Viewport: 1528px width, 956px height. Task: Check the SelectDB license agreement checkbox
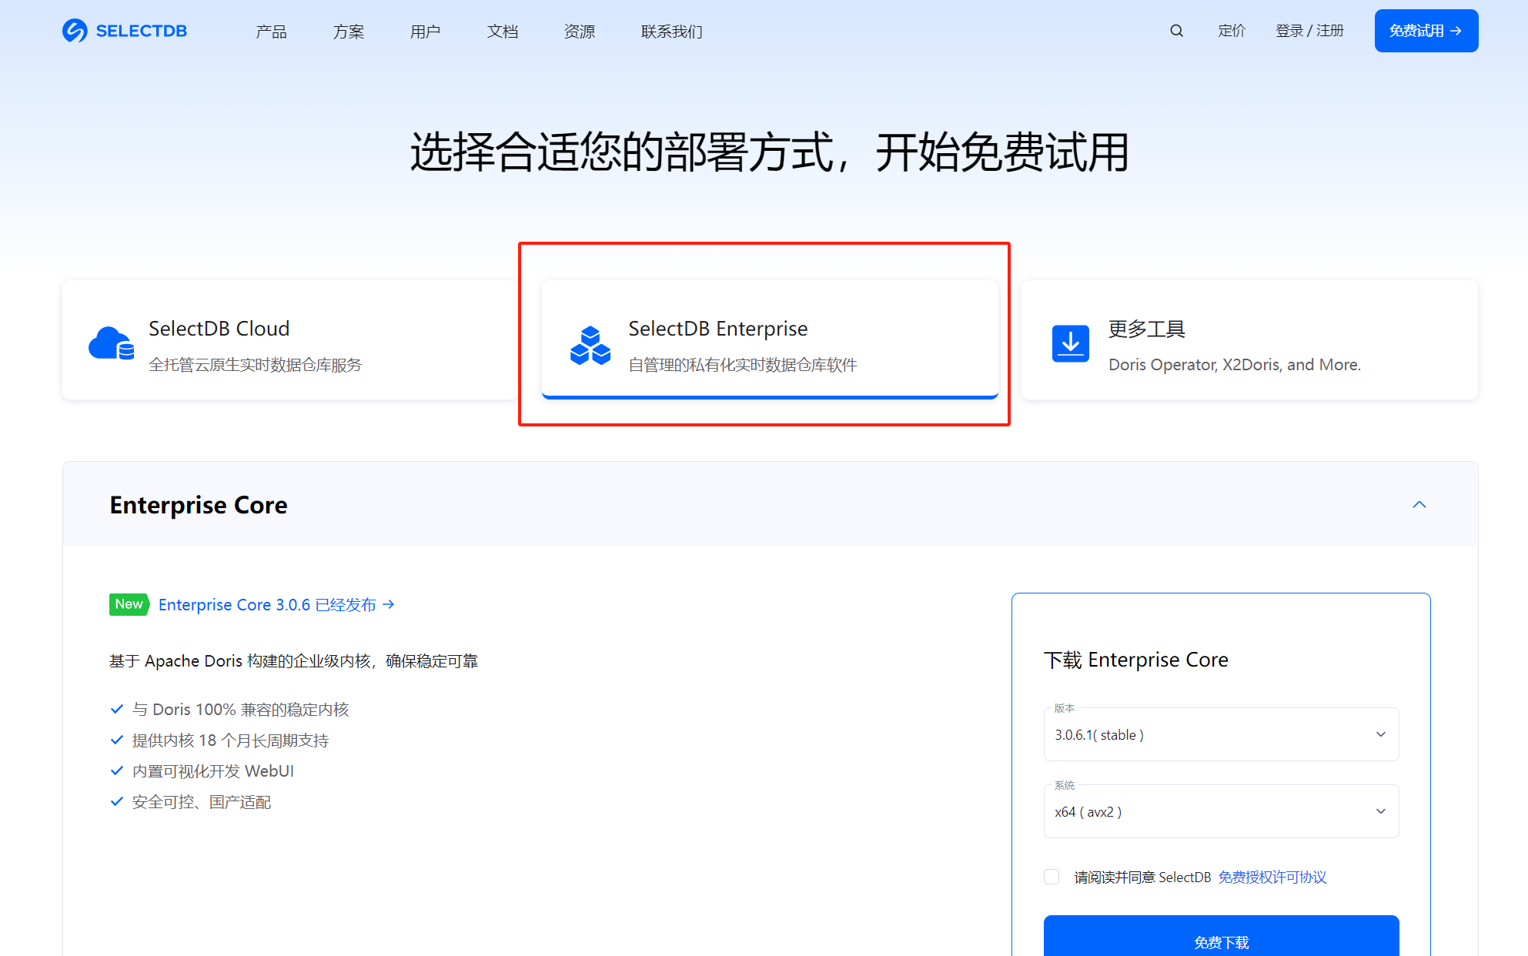[x=1052, y=877]
